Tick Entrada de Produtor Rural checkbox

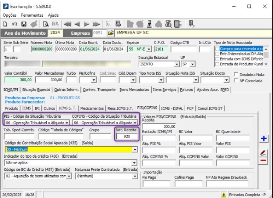[217, 64]
